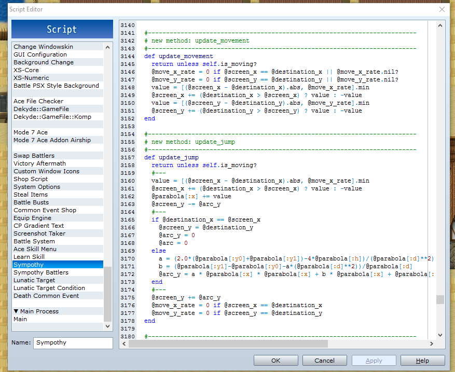Image resolution: width=455 pixels, height=372 pixels.
Task: Close the Script Editor window
Action: click(442, 9)
